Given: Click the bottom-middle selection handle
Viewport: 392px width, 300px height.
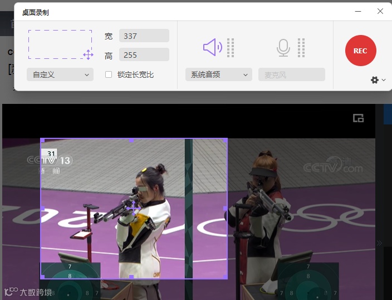Looking at the screenshot, I should [x=131, y=277].
